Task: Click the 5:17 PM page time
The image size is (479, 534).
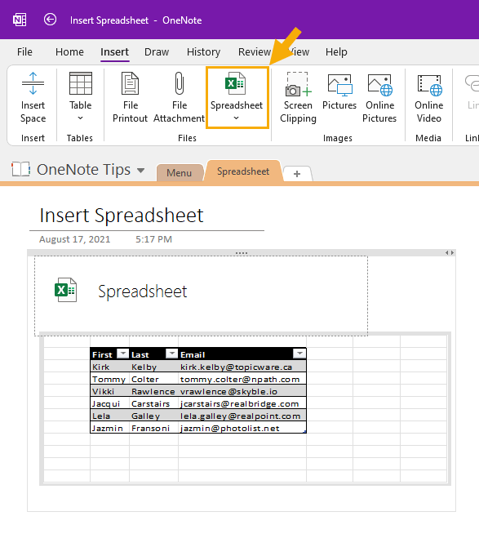Action: 153,239
